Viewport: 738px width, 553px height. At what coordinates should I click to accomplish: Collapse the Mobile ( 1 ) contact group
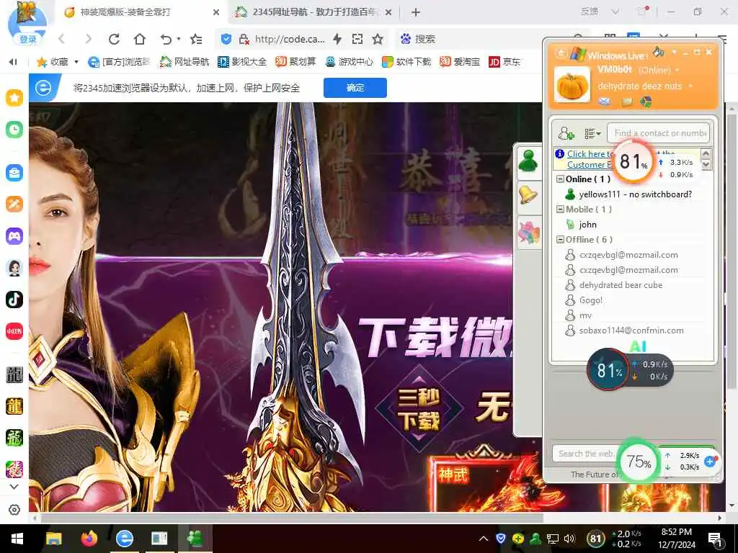(x=560, y=210)
